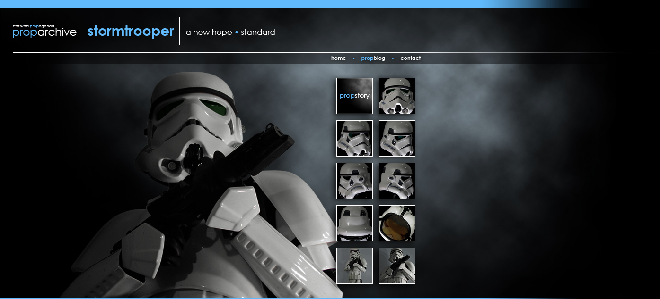
Task: Open the contact page link
Action: click(x=410, y=58)
